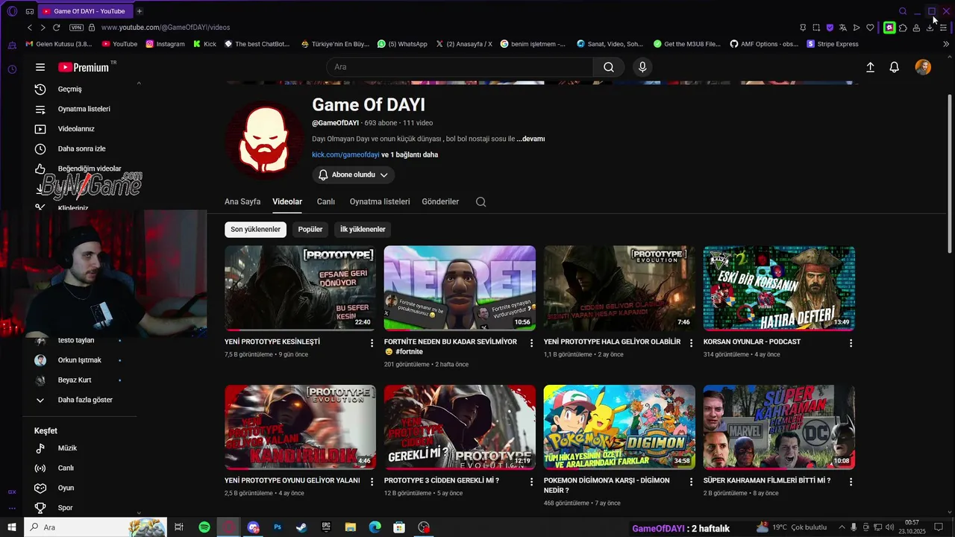Open options for FORTNİTE NEDEN BU KADAR video
Viewport: 955px width, 537px height.
[x=532, y=343]
